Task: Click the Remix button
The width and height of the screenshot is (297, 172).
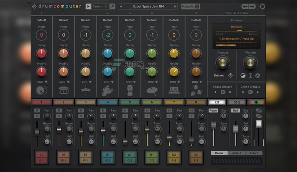Action: point(219,153)
